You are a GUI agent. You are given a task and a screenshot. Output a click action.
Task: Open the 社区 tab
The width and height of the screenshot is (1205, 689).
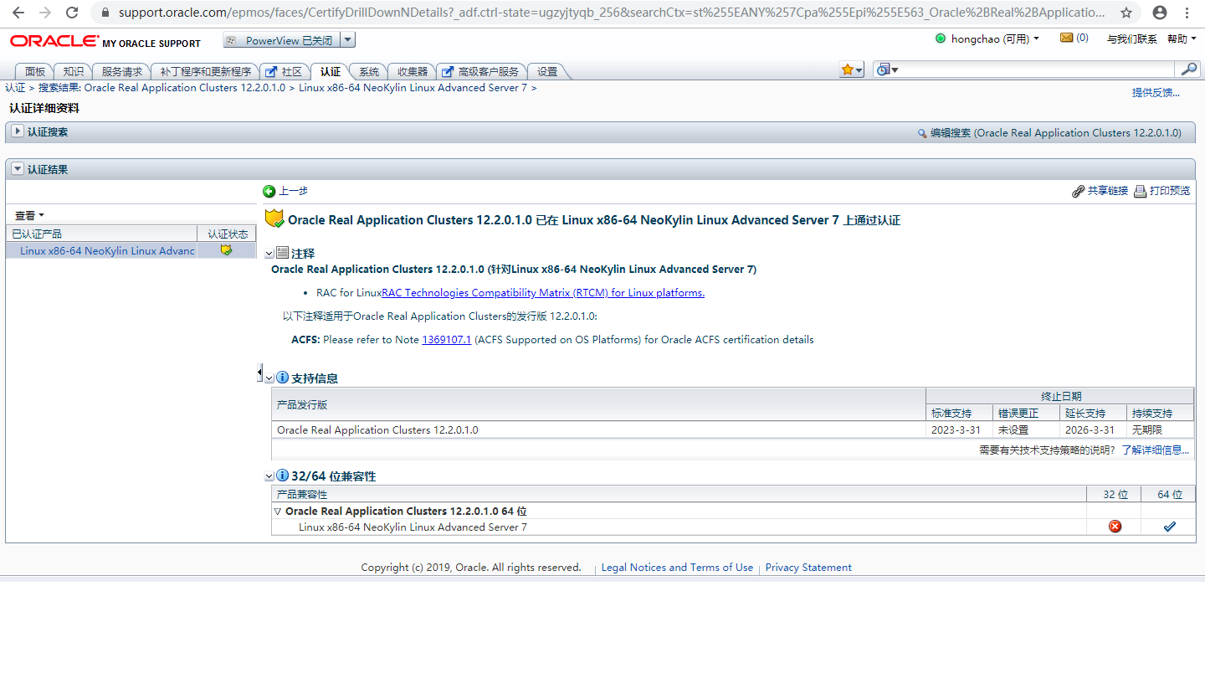pyautogui.click(x=285, y=72)
